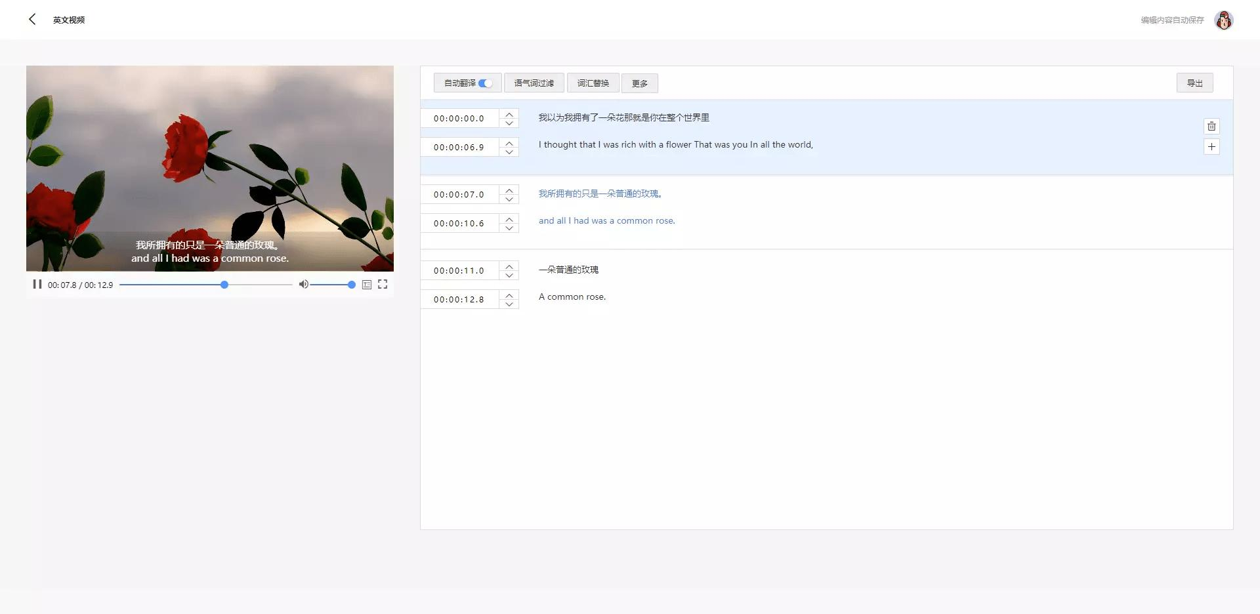Open 词汇替换 option

coord(593,83)
